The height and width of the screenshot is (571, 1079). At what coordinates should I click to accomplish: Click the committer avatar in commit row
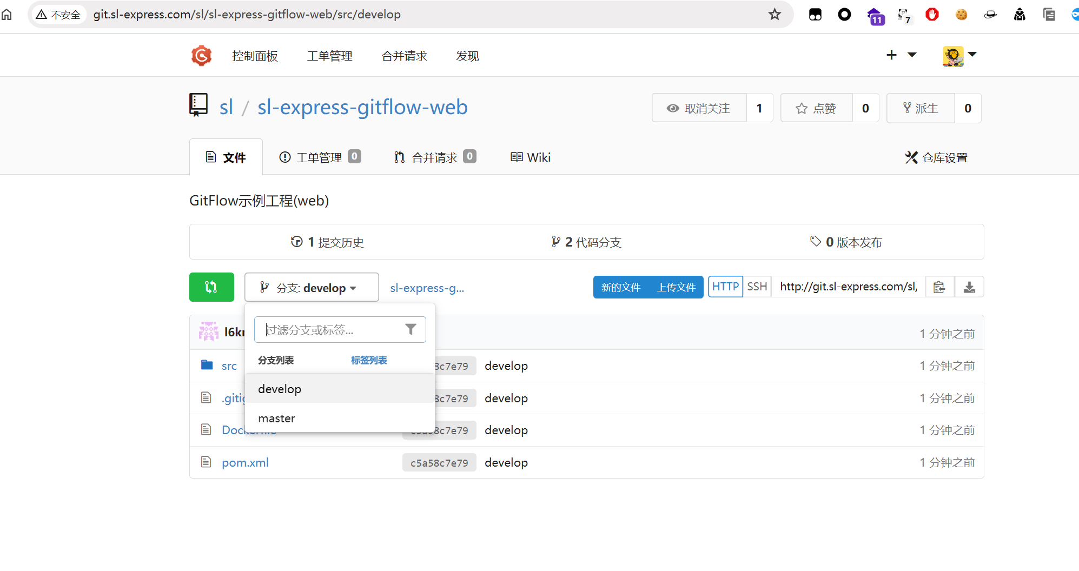(x=209, y=331)
